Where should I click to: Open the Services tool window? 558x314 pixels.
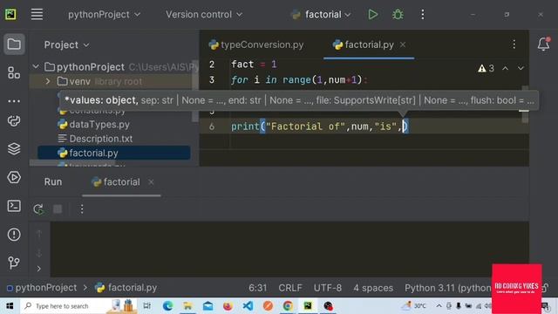click(x=14, y=177)
